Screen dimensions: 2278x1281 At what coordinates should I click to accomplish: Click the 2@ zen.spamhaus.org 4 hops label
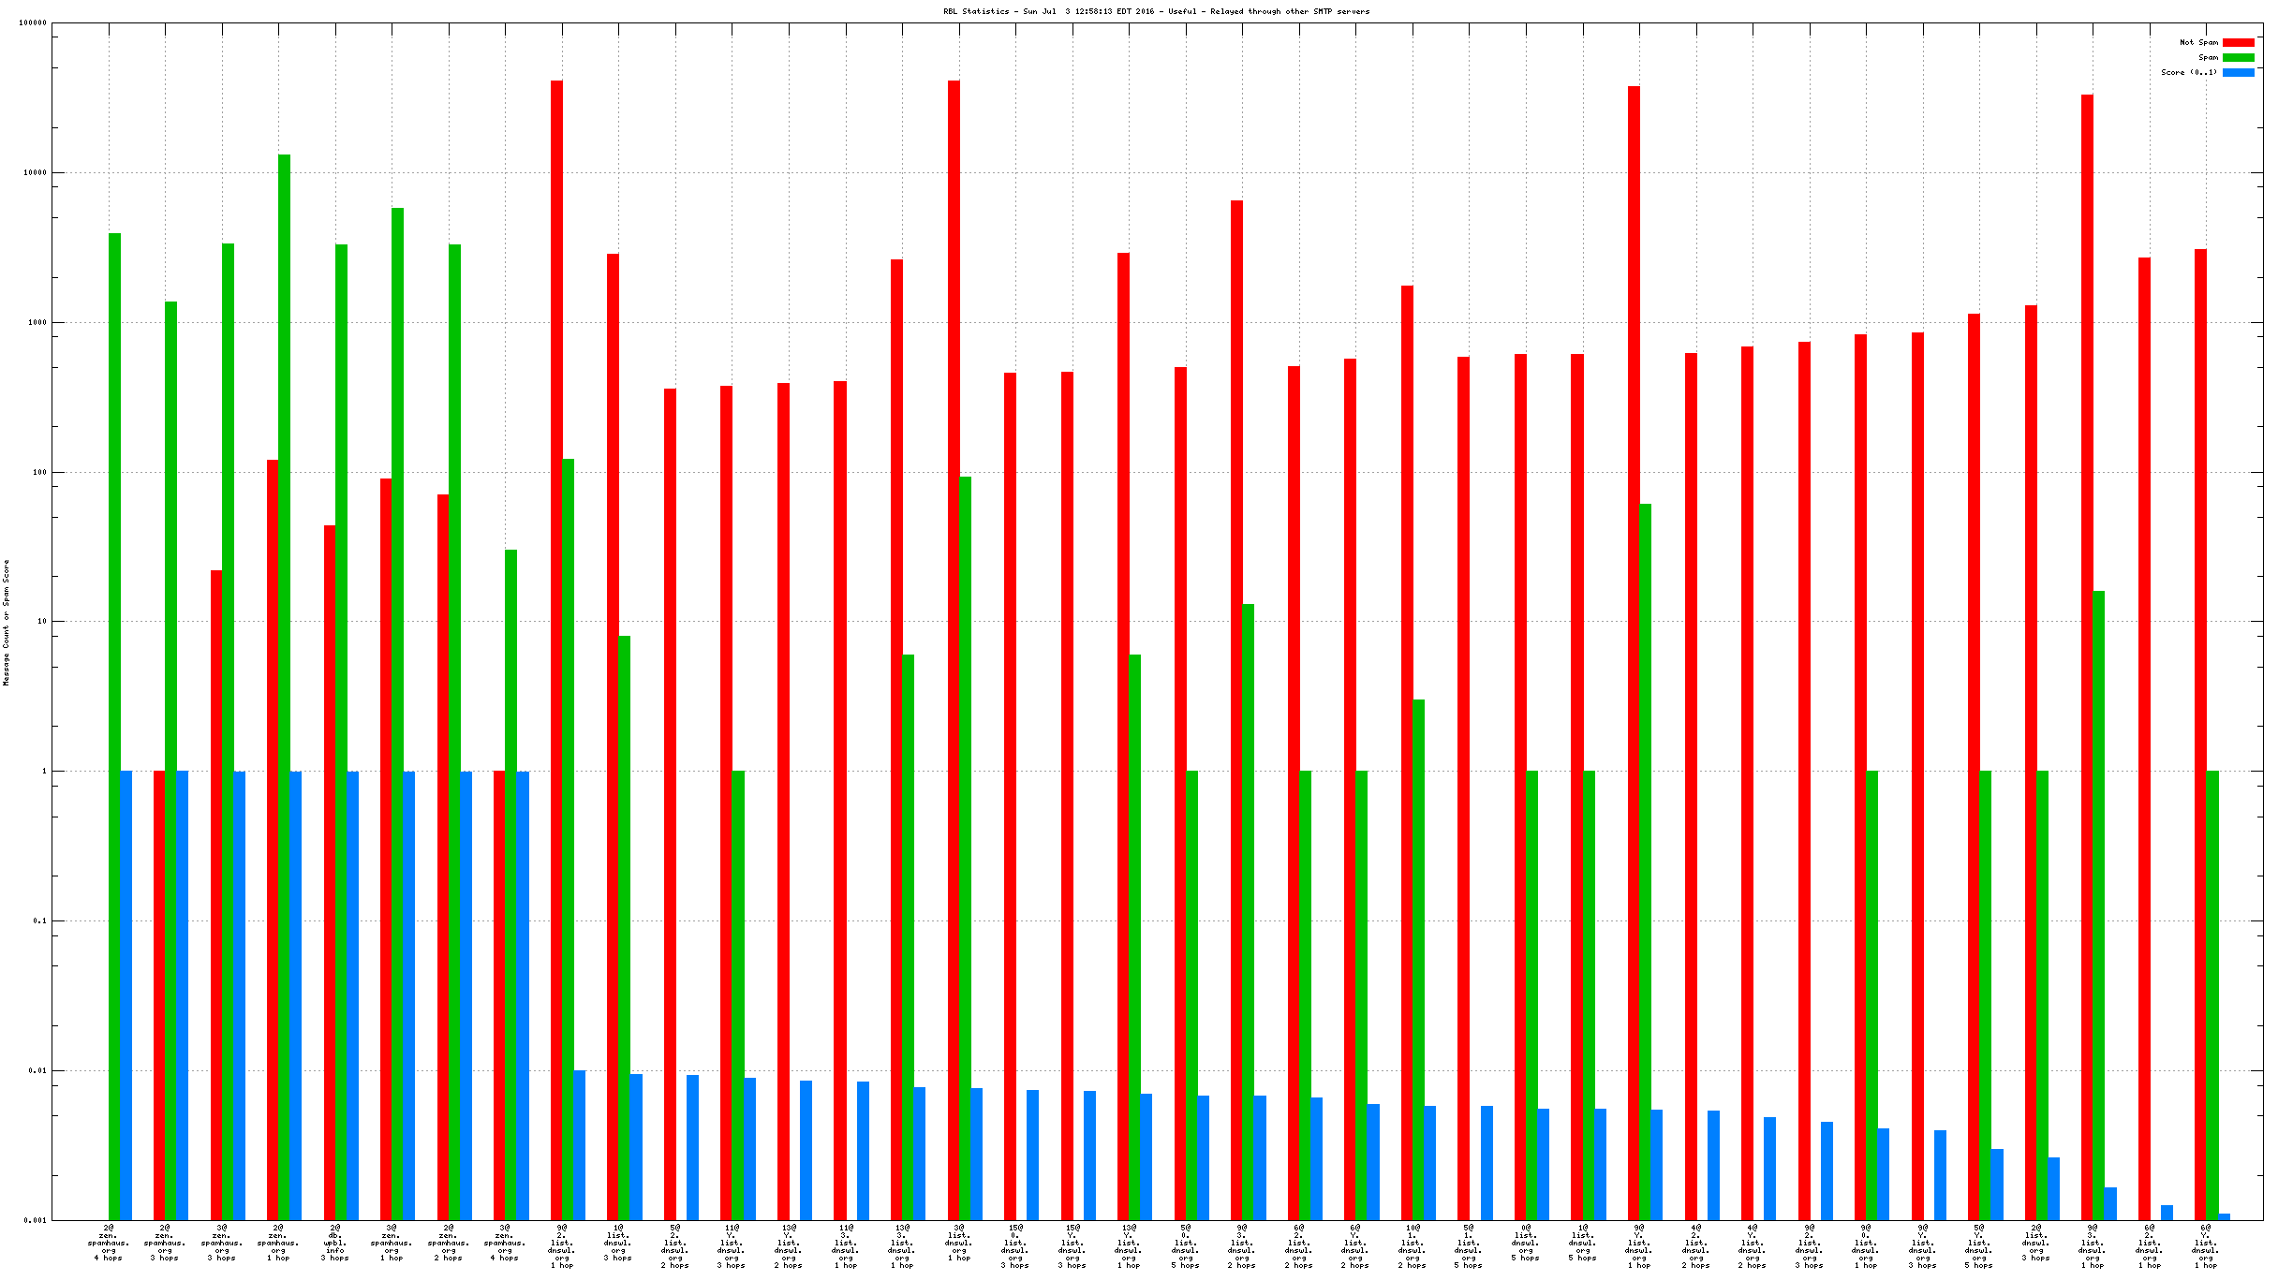[109, 1243]
